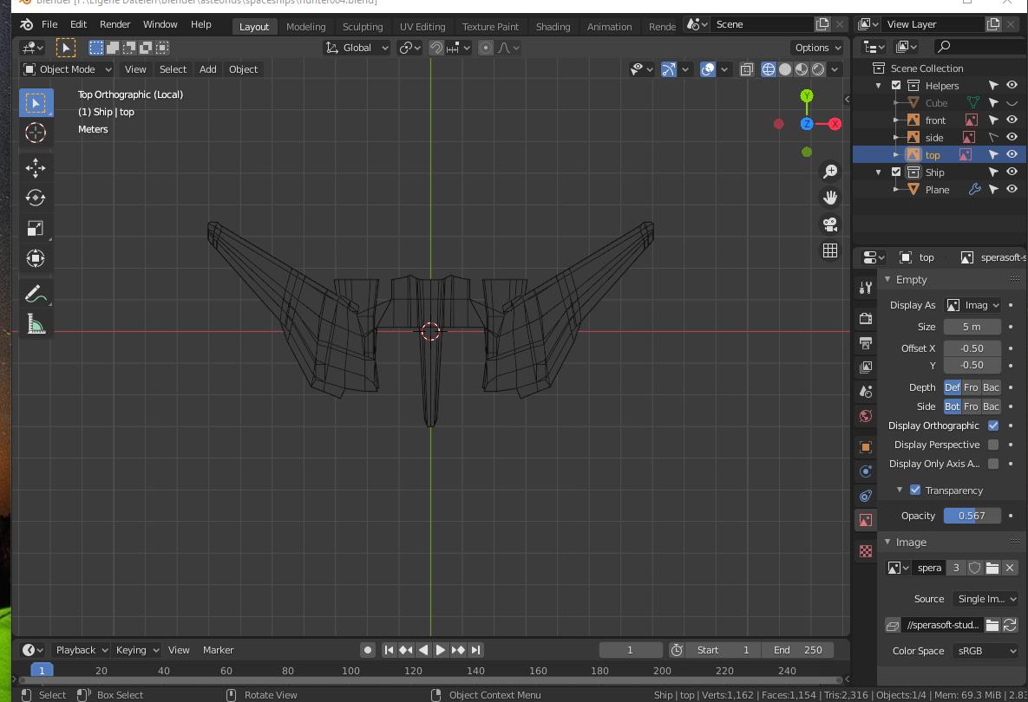This screenshot has width=1028, height=702.
Task: Open the Render menu
Action: click(115, 24)
